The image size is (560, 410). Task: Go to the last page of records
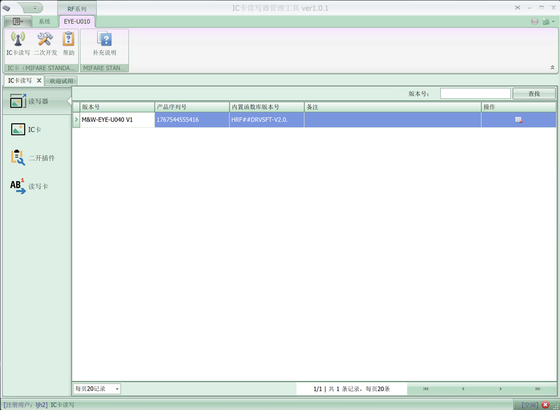538,388
